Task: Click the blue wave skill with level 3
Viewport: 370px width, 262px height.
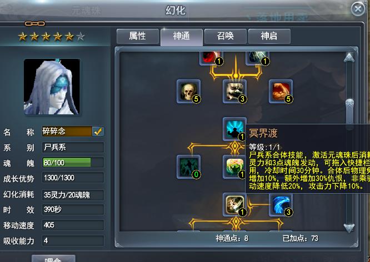Action: [281, 205]
